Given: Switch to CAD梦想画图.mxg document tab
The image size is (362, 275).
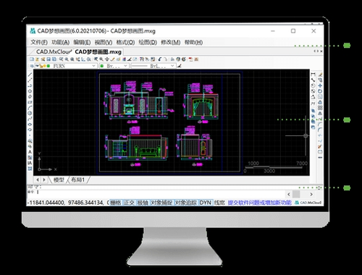Looking at the screenshot, I should [x=98, y=51].
